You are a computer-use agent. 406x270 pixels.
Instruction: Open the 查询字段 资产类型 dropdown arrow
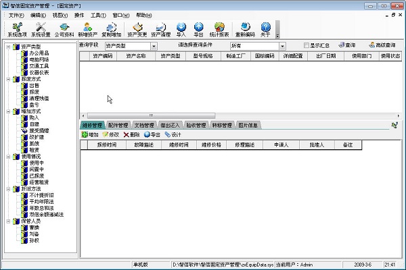pos(154,47)
